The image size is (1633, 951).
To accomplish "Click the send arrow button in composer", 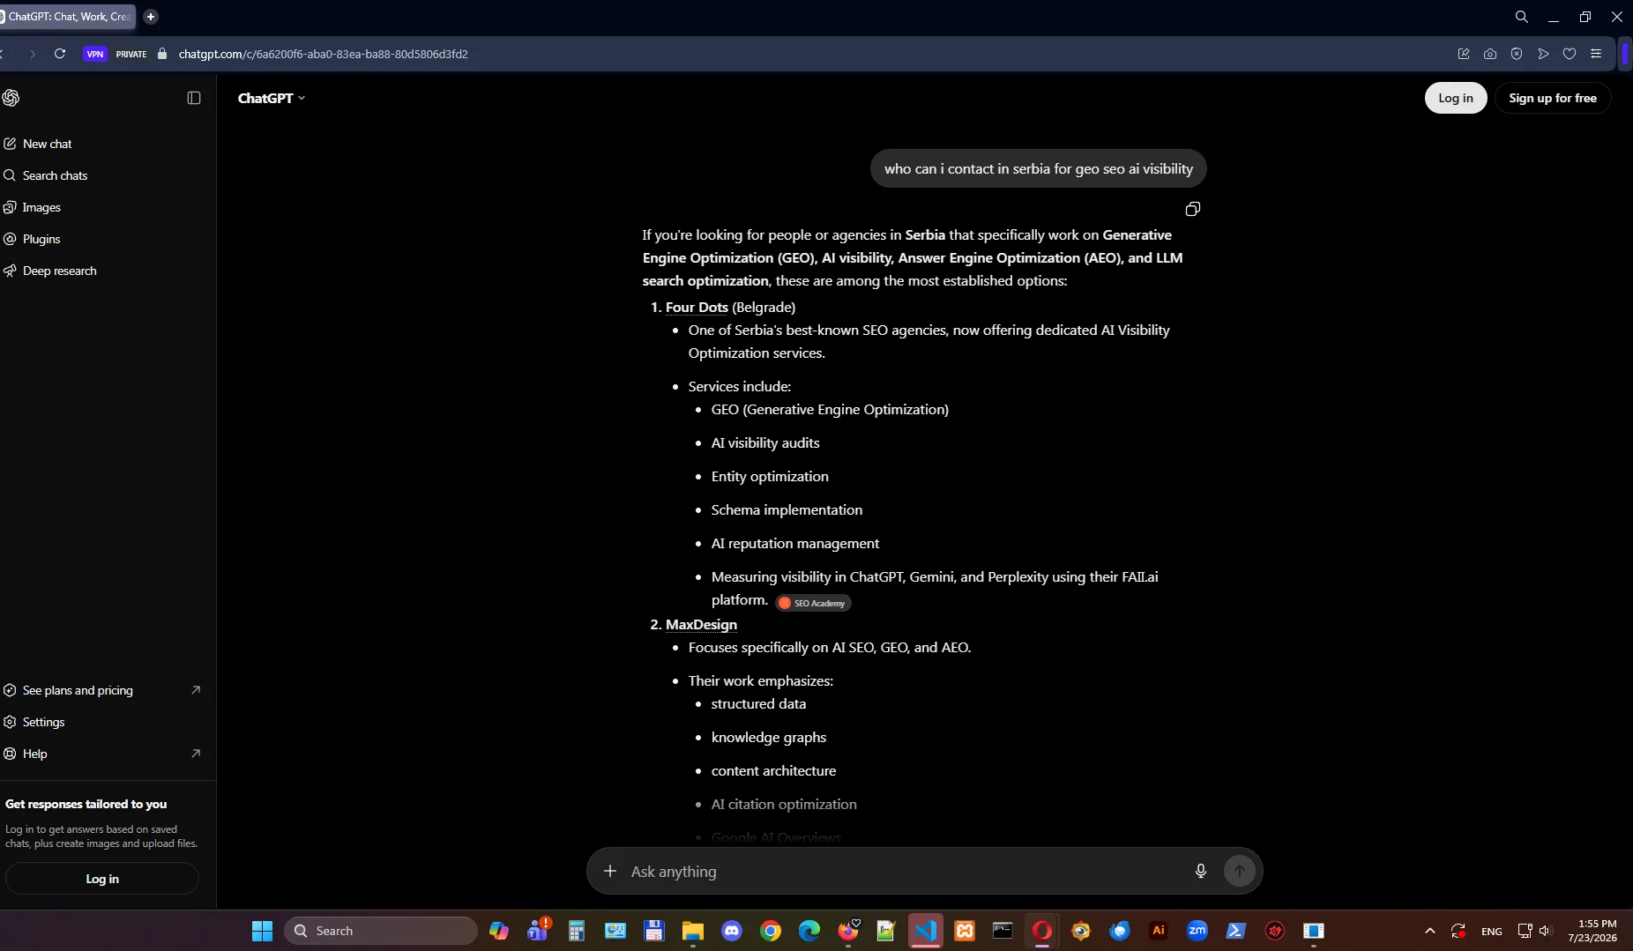I will [1240, 871].
